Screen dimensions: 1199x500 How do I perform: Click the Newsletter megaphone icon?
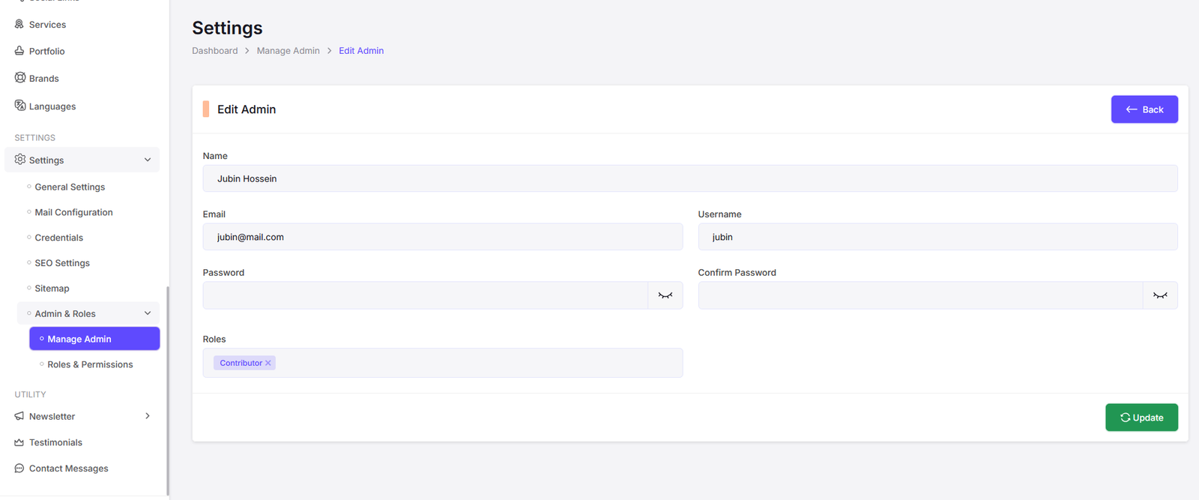[x=19, y=416]
